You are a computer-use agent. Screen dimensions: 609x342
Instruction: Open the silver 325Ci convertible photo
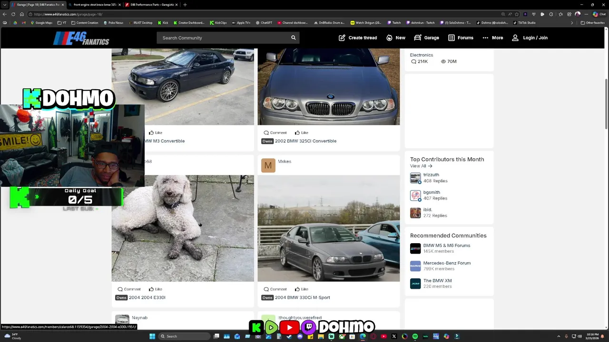328,86
